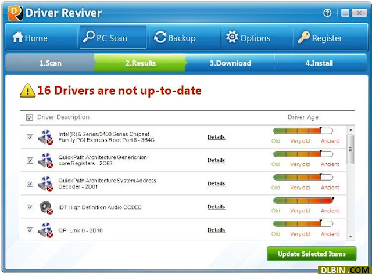Click the scroll down arrow of driver list
The width and height of the screenshot is (372, 274).
(350, 236)
